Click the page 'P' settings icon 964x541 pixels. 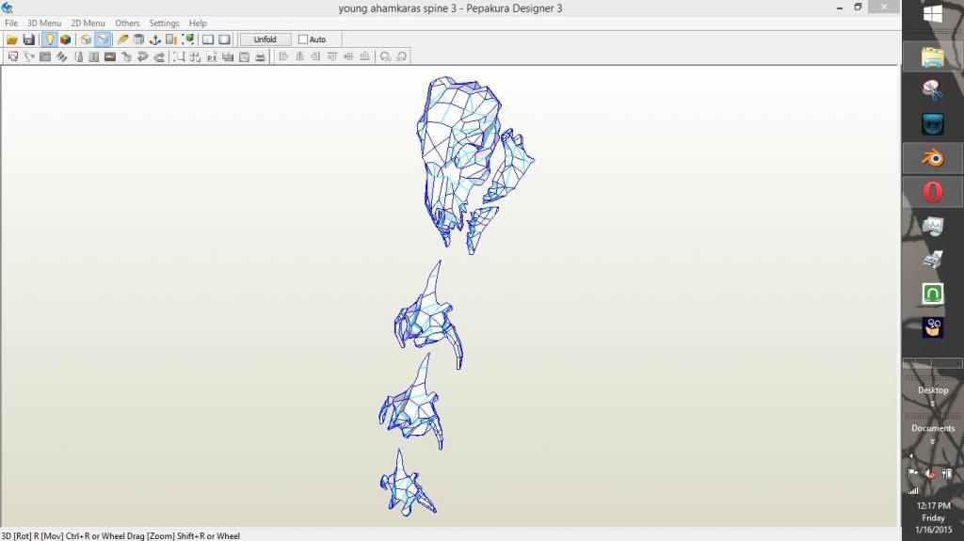click(212, 56)
